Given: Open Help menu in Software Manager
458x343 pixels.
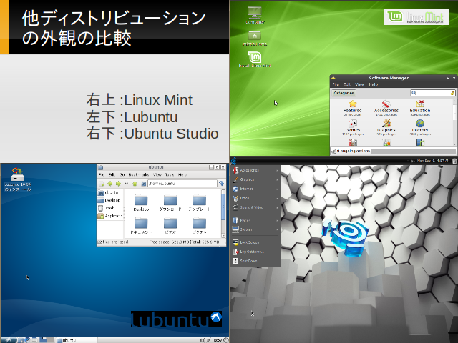Looking at the screenshot, I should (x=374, y=84).
